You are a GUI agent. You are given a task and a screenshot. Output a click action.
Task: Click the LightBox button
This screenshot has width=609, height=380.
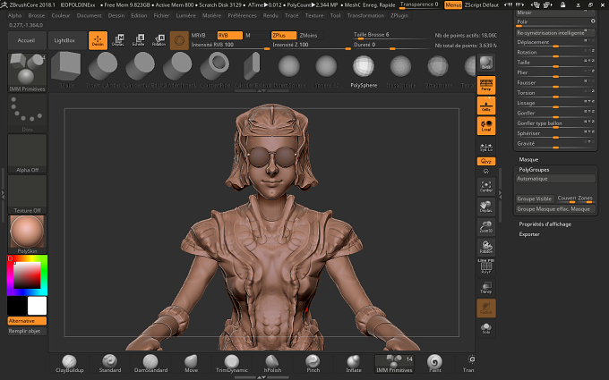(x=64, y=40)
